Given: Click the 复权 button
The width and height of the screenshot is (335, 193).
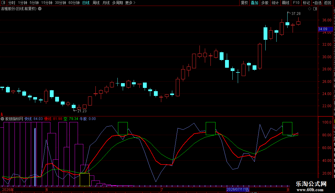Looking at the screenshot, I should (x=244, y=3).
